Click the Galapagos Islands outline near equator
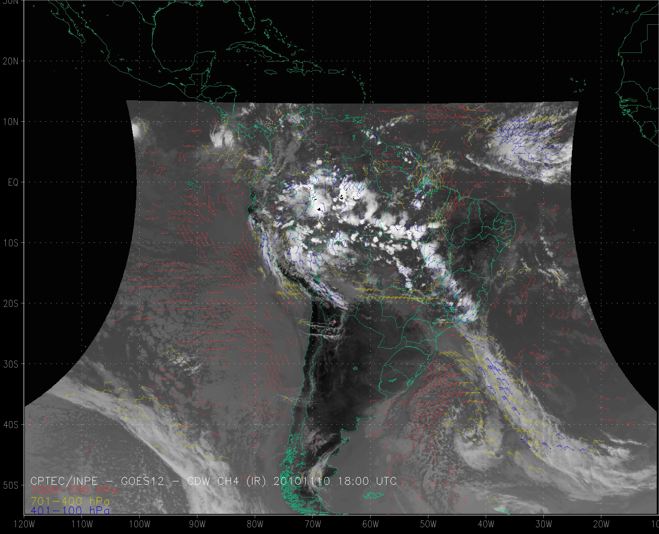 [191, 185]
